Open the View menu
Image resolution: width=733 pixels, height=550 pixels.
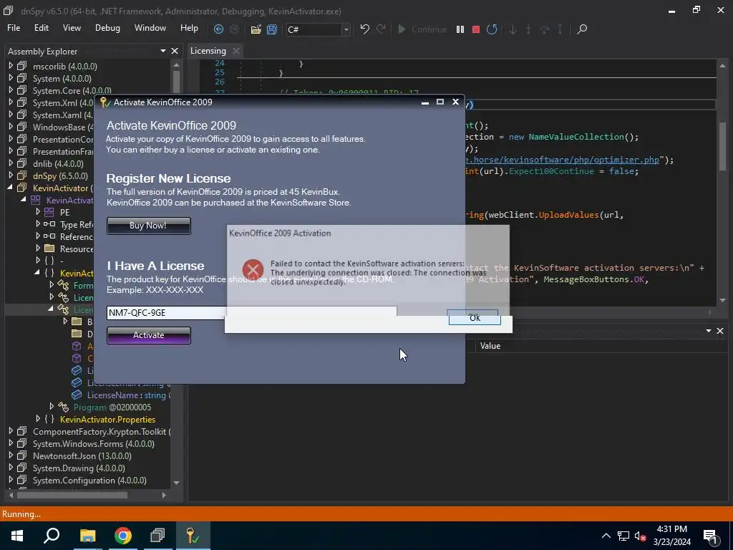click(72, 28)
